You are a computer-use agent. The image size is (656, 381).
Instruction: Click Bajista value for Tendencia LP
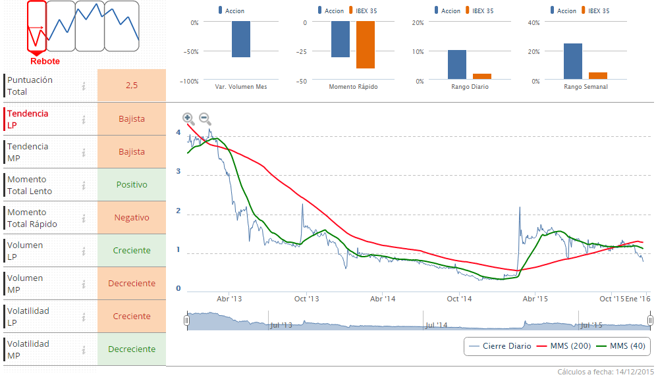pyautogui.click(x=132, y=118)
